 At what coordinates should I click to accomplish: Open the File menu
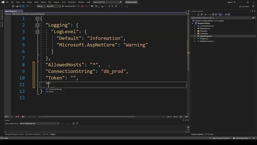pyautogui.click(x=7, y=2)
